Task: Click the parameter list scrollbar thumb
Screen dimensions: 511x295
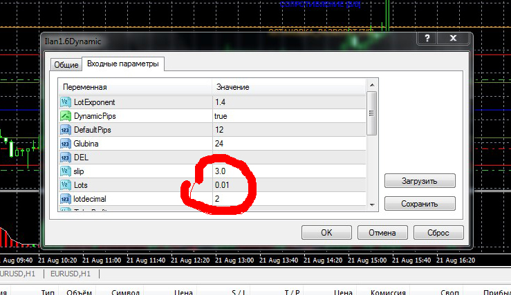Action: click(x=372, y=113)
